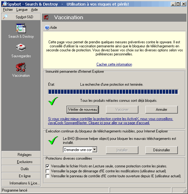Screen dimensions: 188x194
Task: Click the magnifier icon in Spybot-S&D header
Action: (x=5, y=17)
